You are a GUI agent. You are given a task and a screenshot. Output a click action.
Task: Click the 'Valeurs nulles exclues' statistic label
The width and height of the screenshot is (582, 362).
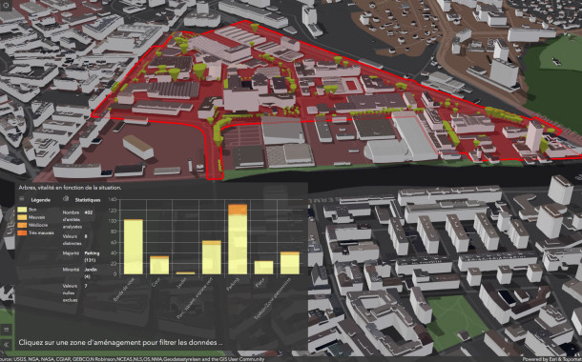(x=71, y=292)
